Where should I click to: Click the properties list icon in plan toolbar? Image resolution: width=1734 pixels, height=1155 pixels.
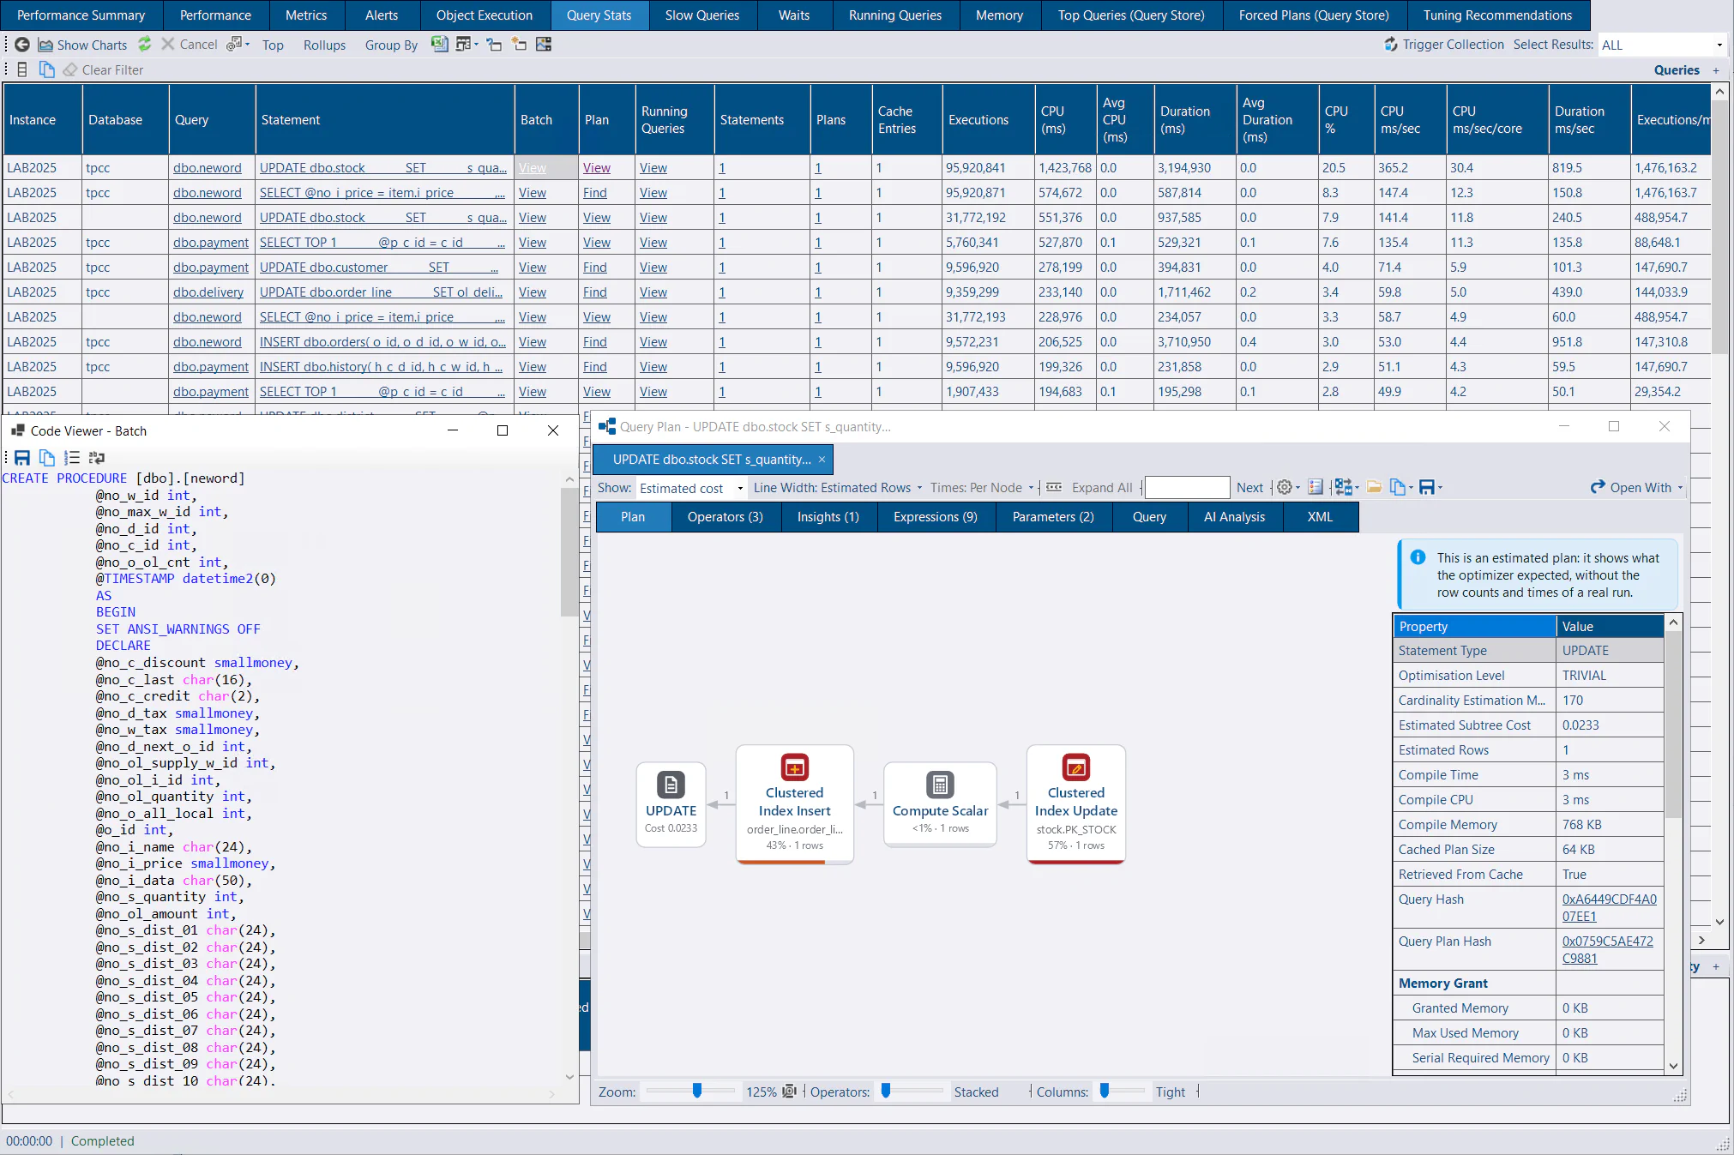pyautogui.click(x=1316, y=487)
